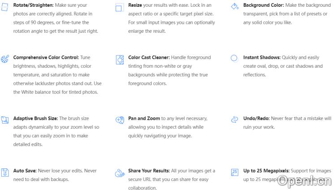Click the "Rotate/Straighten:" bold heading
The height and width of the screenshot is (190, 336).
point(34,5)
